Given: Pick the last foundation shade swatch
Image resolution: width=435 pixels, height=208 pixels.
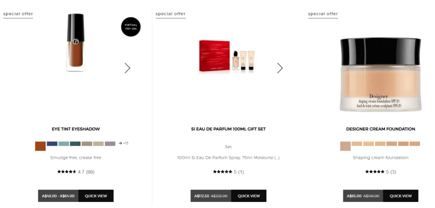Looking at the screenshot, I should (x=415, y=144).
